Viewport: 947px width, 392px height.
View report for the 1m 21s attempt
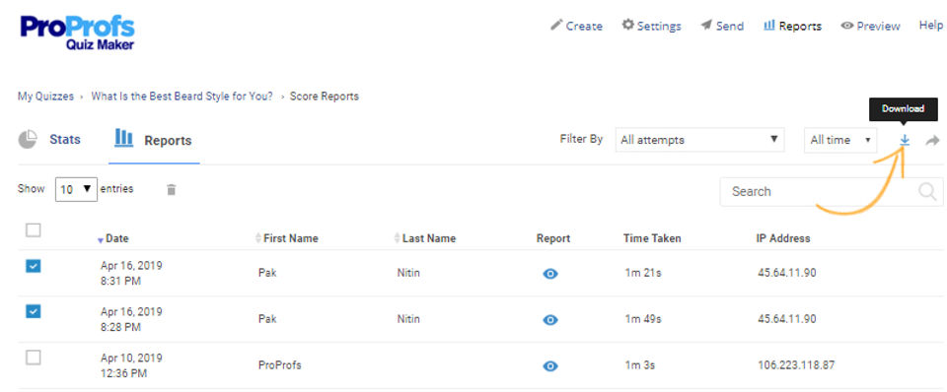(x=550, y=274)
